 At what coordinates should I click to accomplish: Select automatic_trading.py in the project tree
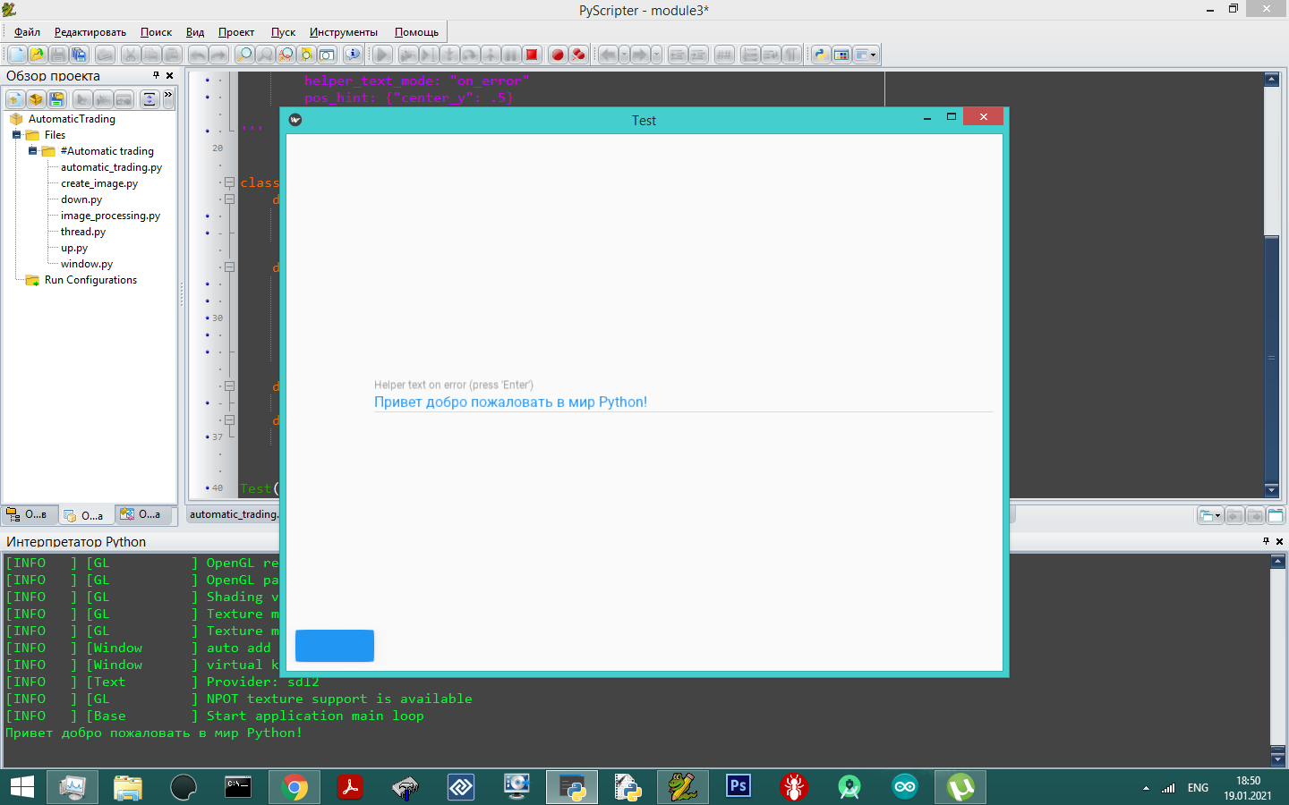[x=111, y=167]
